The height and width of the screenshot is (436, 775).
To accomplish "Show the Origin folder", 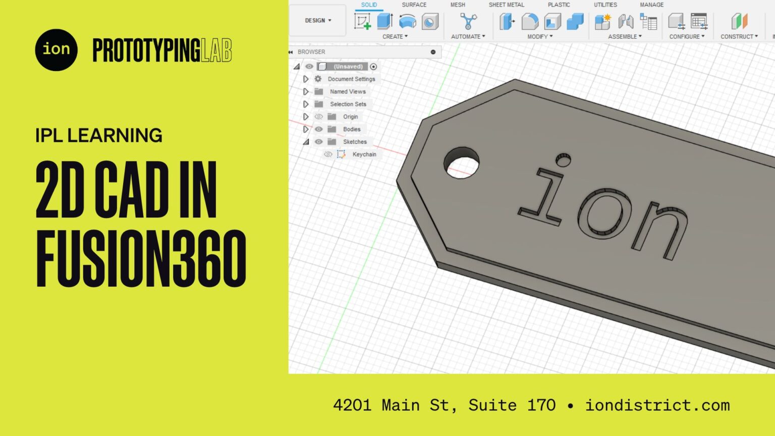I will (x=318, y=117).
